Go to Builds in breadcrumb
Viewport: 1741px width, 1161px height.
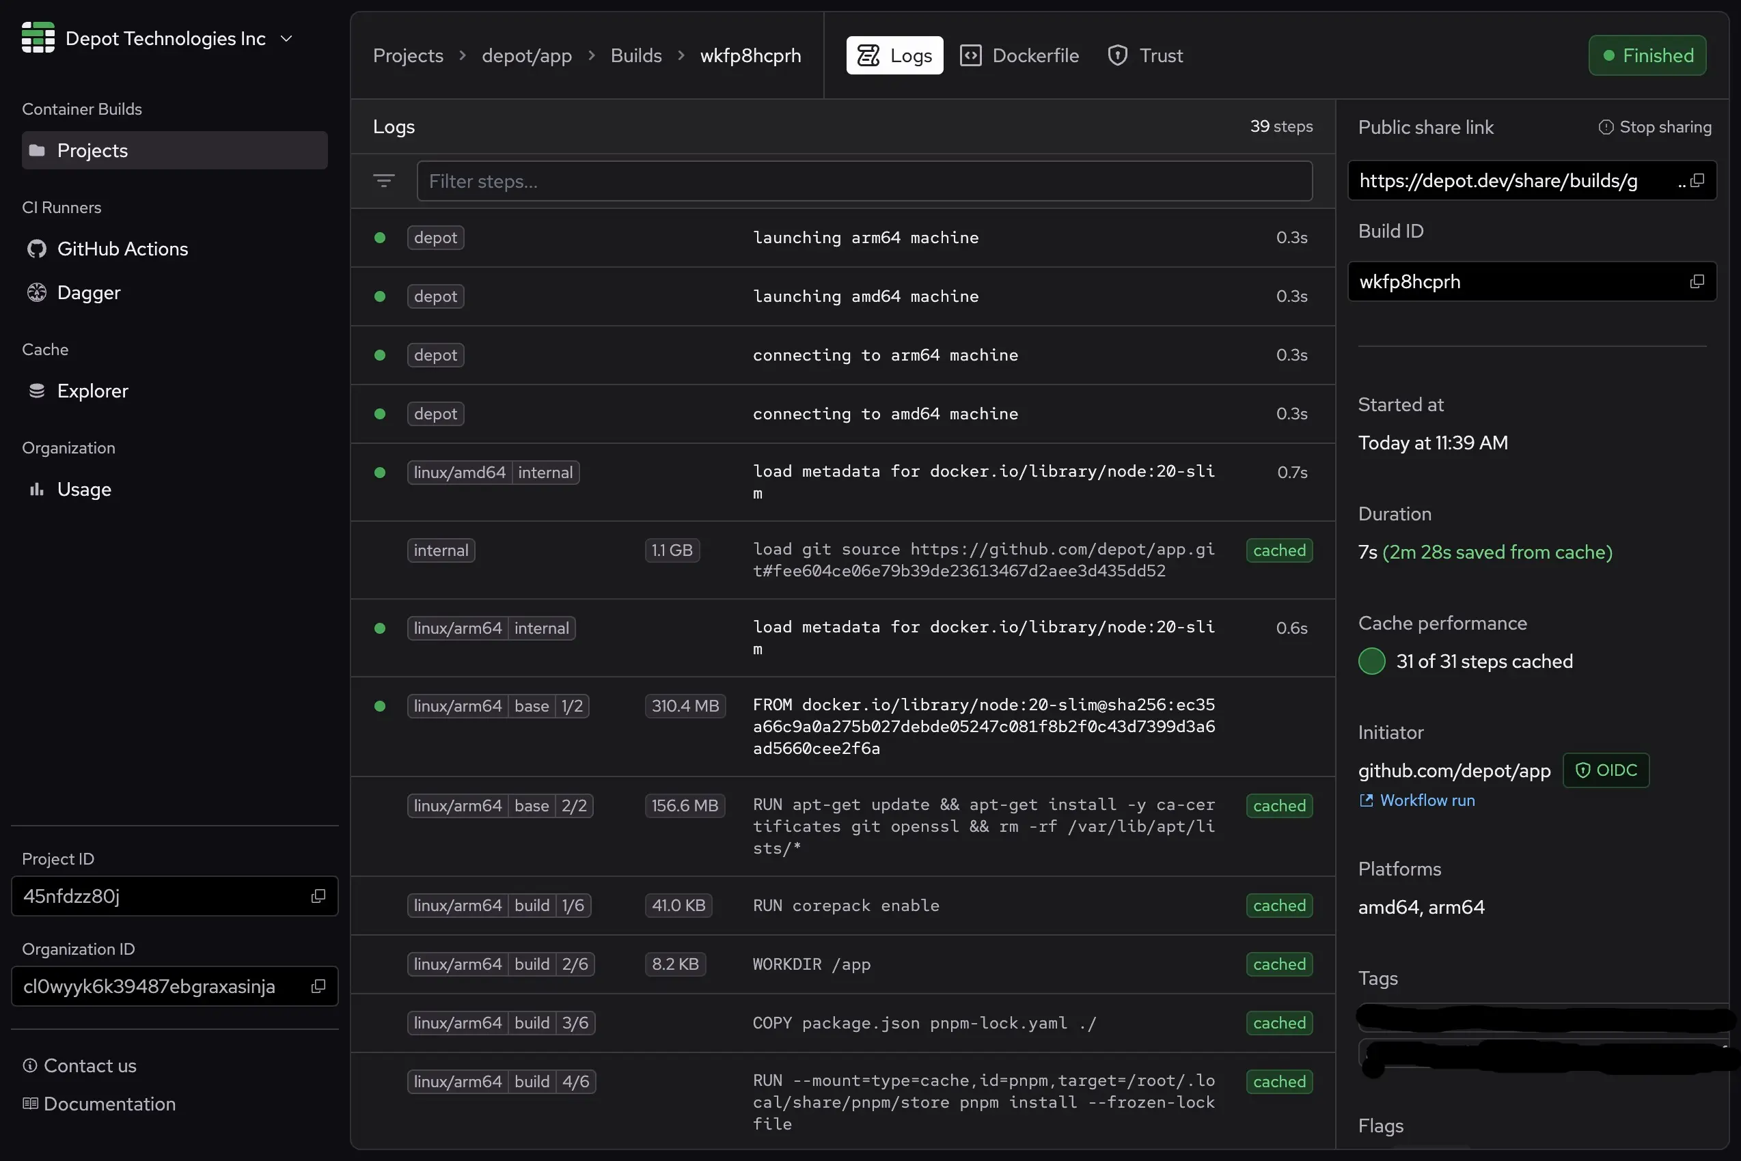[635, 55]
